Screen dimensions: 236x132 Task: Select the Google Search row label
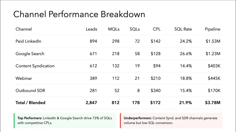point(30,54)
